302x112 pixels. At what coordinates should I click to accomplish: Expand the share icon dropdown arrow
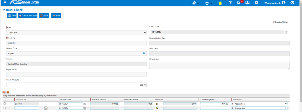[198, 4]
